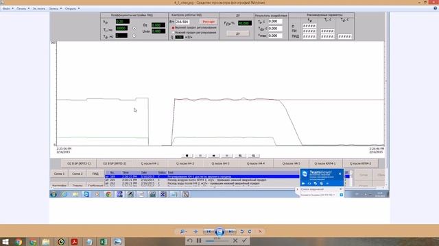This screenshot has height=246, width=439.
Task: Rotate the photo counterclockwise
Action: (242, 232)
